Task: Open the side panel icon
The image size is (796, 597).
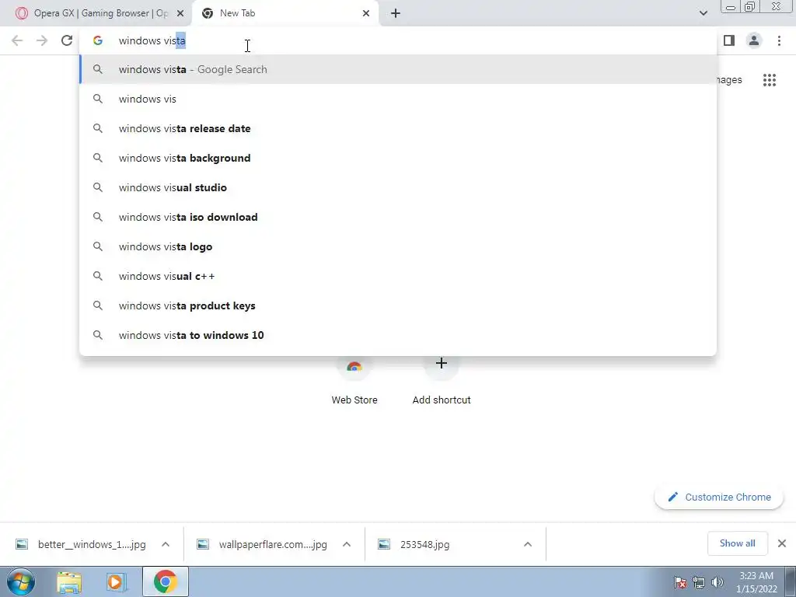Action: [729, 40]
